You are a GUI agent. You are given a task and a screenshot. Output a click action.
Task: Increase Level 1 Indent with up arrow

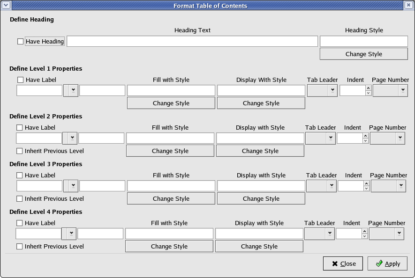click(368, 88)
